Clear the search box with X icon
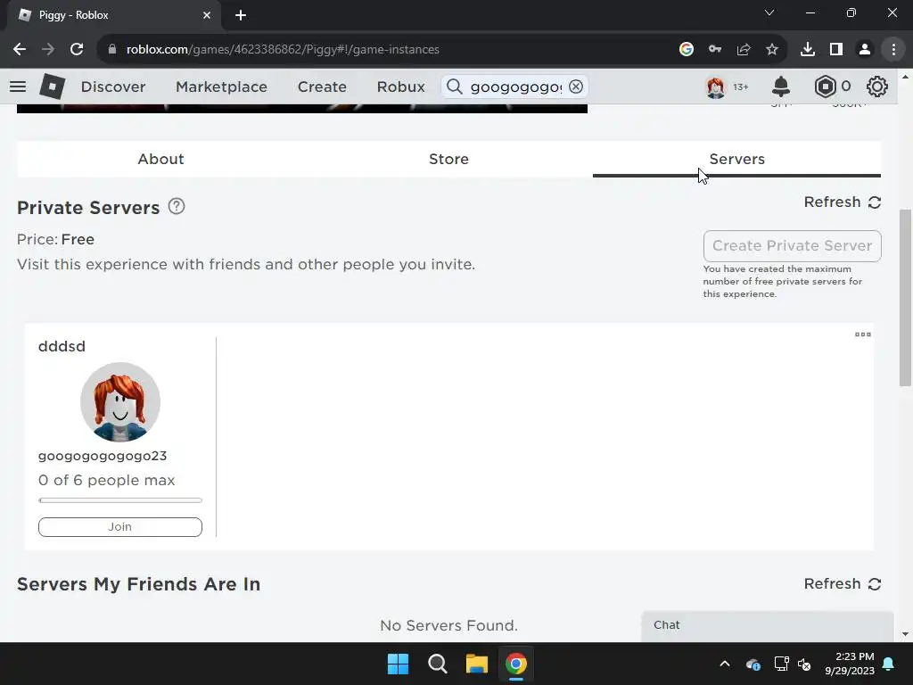The image size is (913, 685). coord(576,87)
